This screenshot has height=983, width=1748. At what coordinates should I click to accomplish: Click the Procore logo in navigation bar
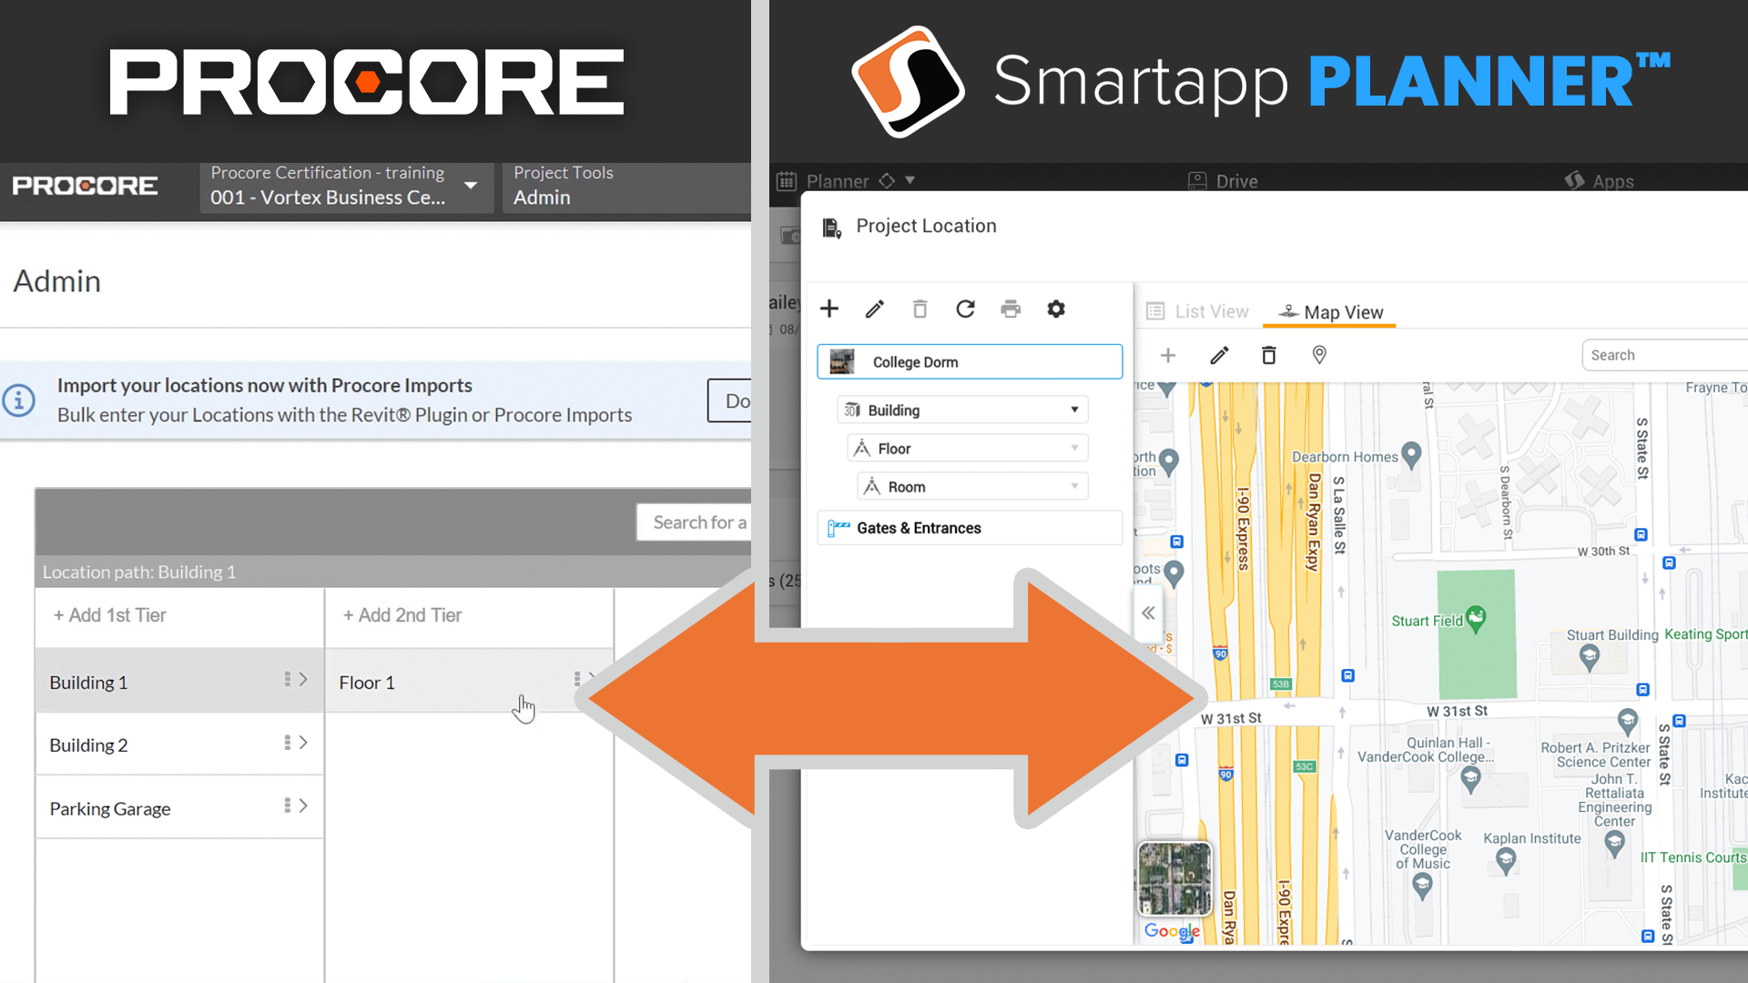(85, 186)
